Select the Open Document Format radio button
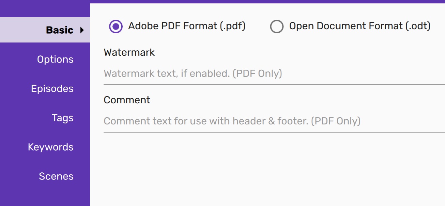Screen dimensions: 445x206 [277, 26]
